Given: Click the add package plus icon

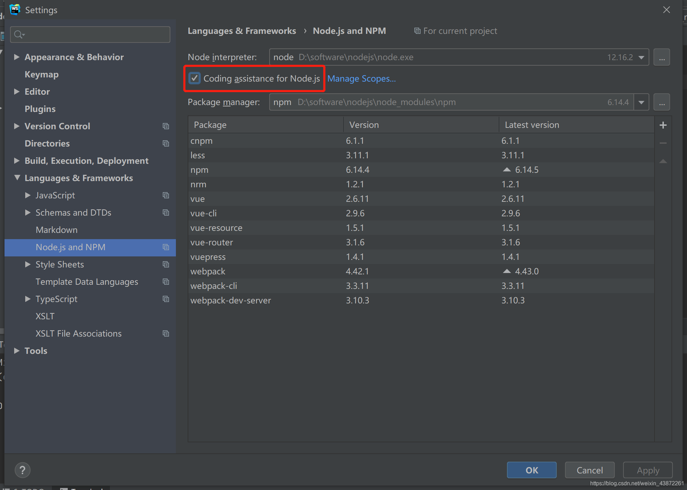Looking at the screenshot, I should (x=663, y=125).
